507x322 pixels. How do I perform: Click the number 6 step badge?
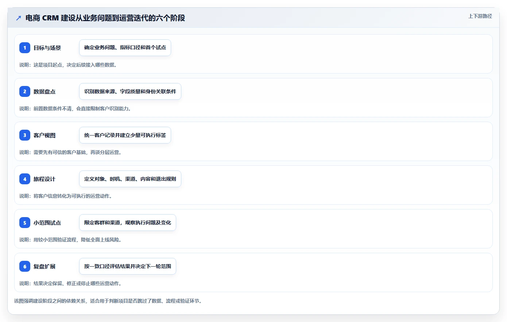(x=25, y=266)
